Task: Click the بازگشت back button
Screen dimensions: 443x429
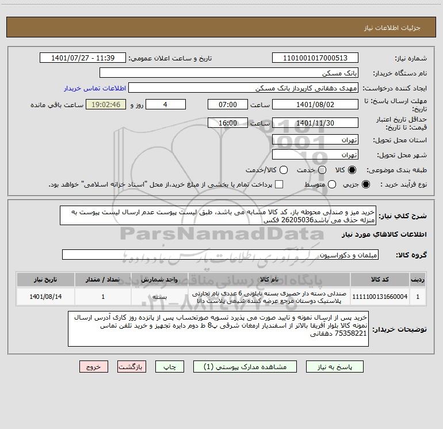Action: pos(132,367)
